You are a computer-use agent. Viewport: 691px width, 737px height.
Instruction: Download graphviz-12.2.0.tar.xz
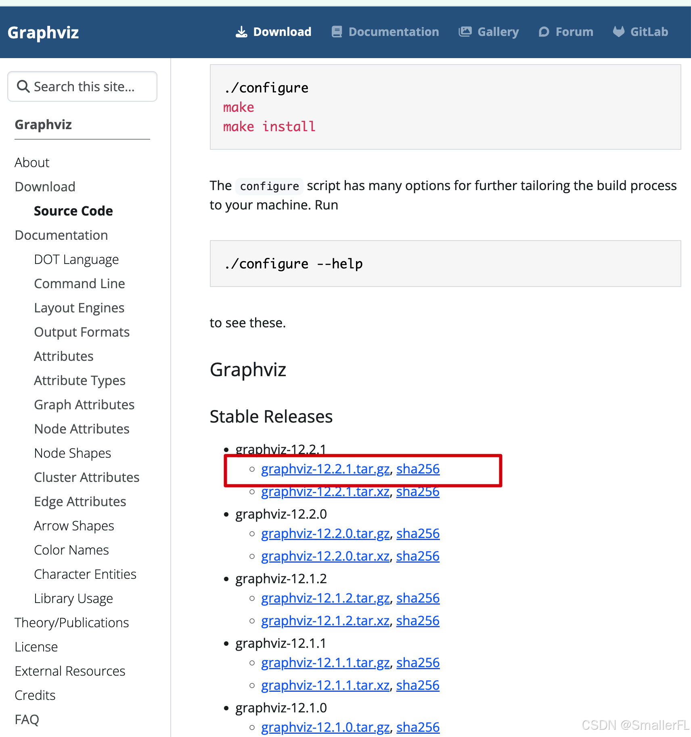pyautogui.click(x=325, y=556)
